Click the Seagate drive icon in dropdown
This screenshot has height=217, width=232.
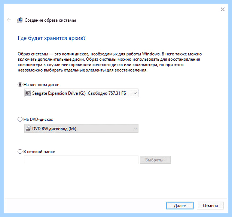28,93
